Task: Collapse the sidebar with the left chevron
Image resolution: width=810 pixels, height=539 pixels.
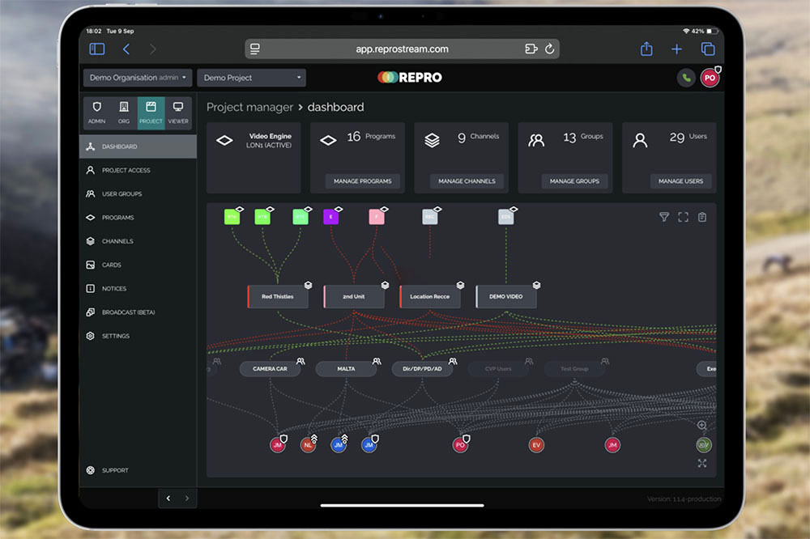Action: click(x=168, y=499)
